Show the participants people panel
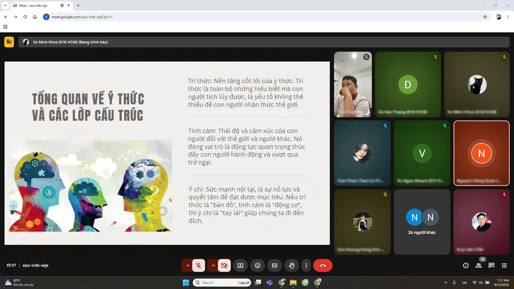The image size is (514, 289). pyautogui.click(x=478, y=265)
